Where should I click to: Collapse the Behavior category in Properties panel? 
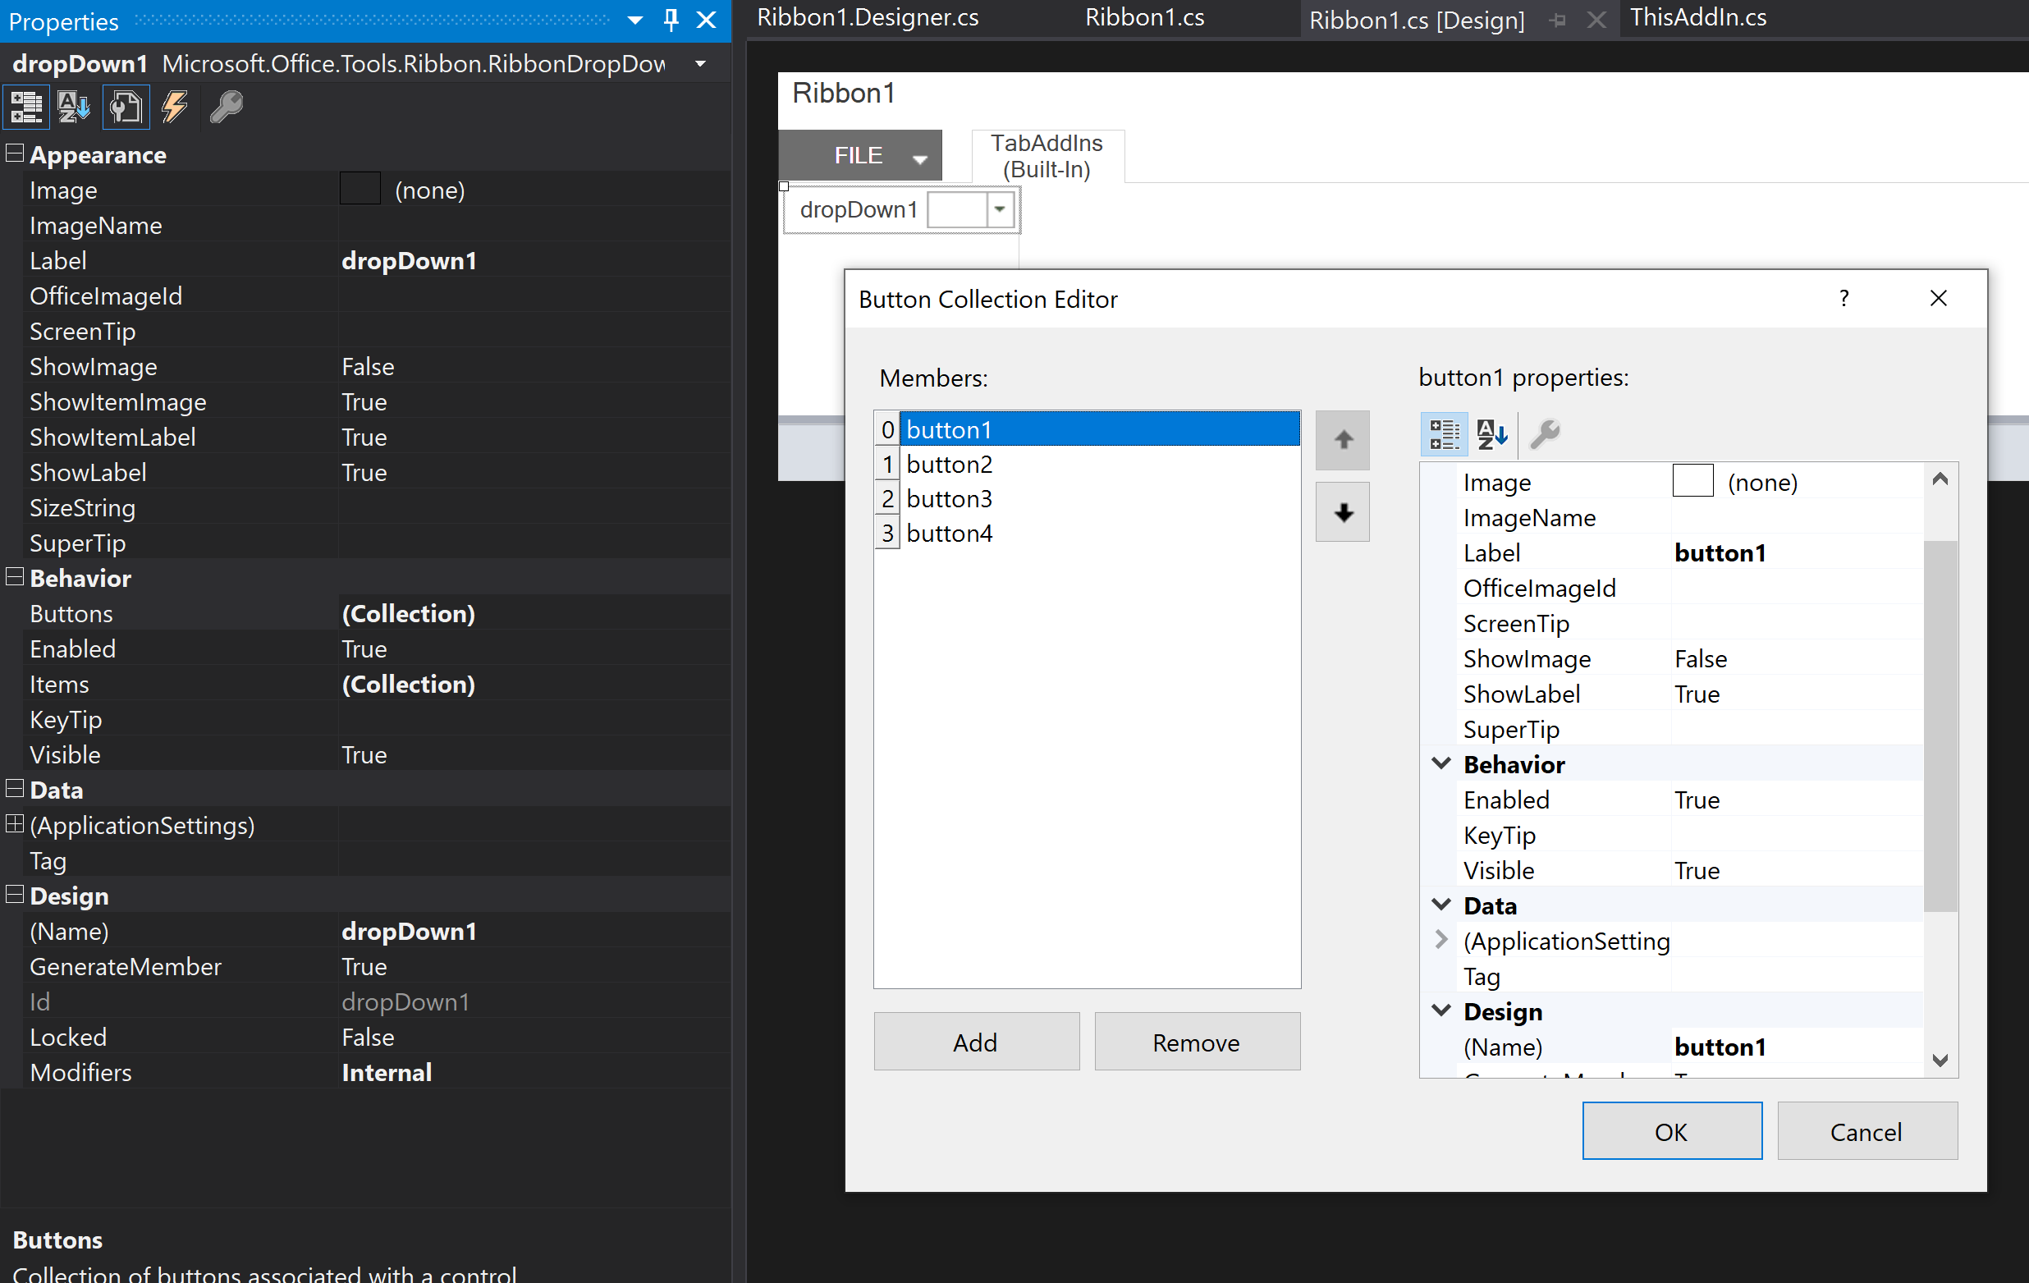pyautogui.click(x=14, y=577)
